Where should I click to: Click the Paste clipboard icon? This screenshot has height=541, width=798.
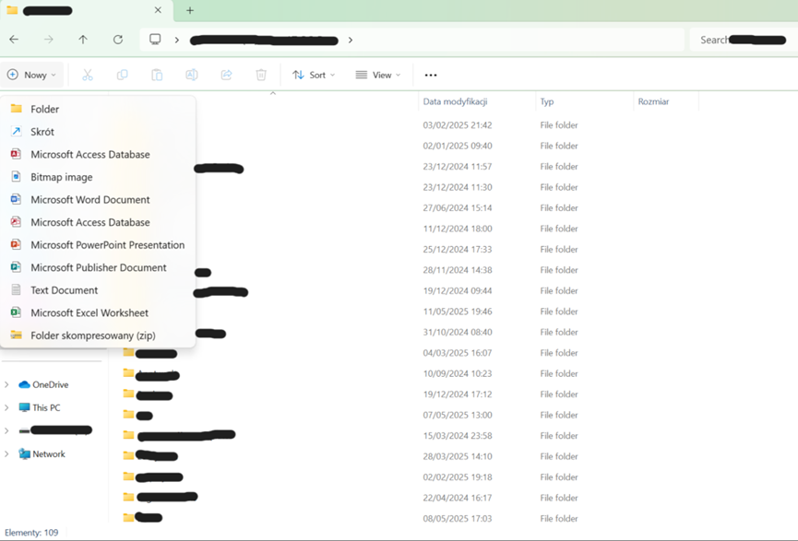click(x=157, y=76)
